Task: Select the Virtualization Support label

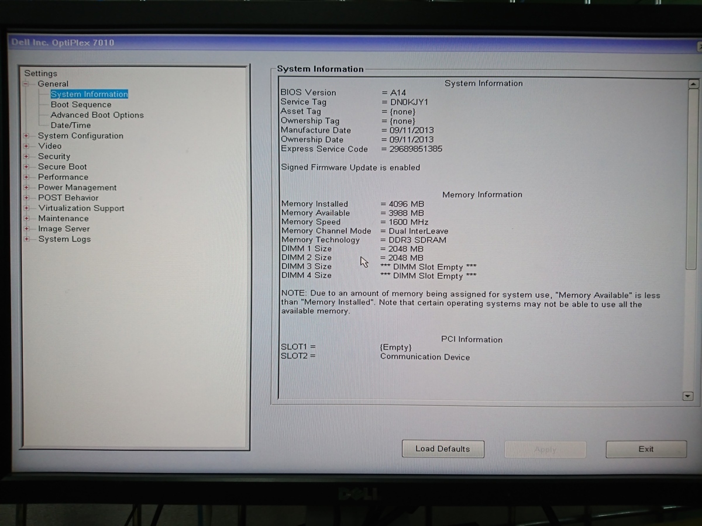Action: pyautogui.click(x=81, y=208)
